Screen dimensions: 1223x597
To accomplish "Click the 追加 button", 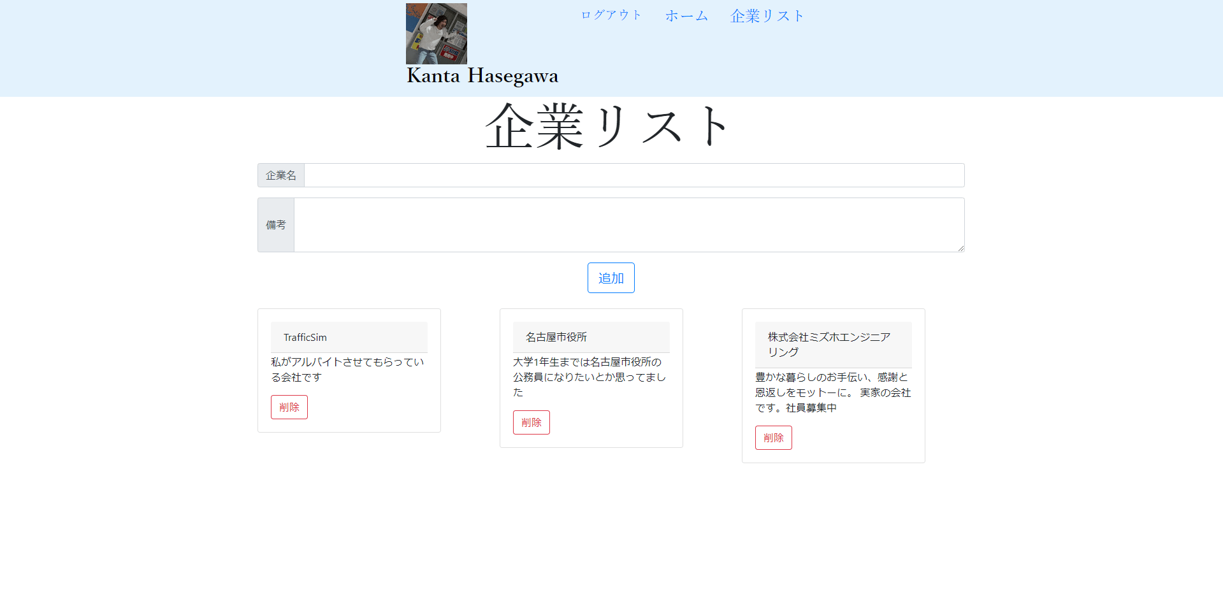I will (611, 278).
